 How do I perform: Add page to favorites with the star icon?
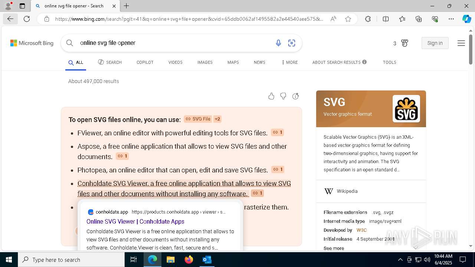(348, 19)
